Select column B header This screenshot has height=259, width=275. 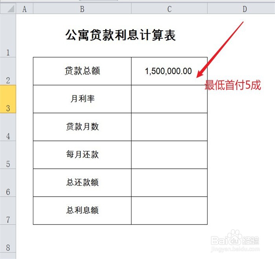82,8
